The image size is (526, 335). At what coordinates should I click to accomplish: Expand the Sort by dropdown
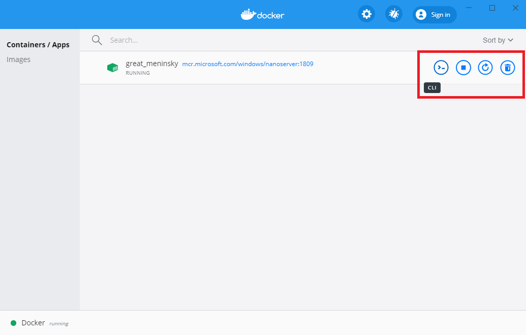(498, 40)
